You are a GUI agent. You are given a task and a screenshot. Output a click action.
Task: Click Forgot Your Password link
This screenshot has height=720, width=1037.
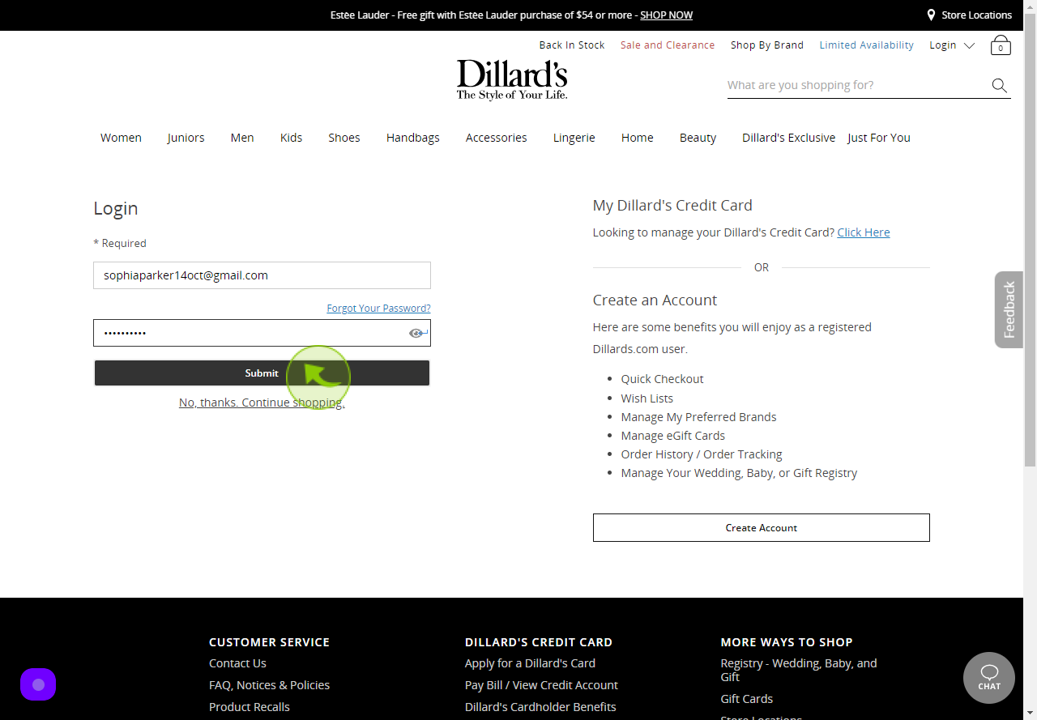pyautogui.click(x=378, y=309)
